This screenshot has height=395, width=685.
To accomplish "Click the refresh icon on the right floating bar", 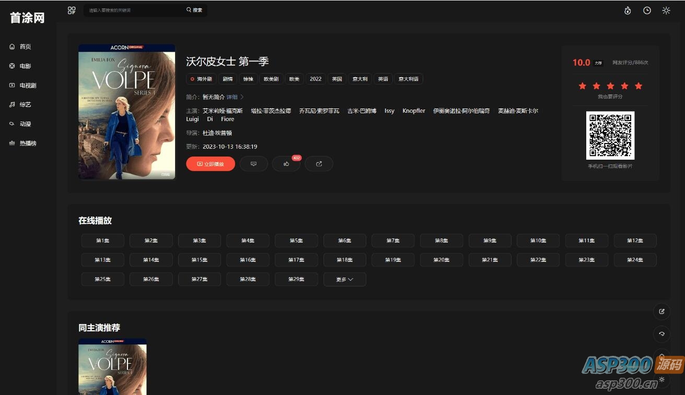I will point(661,334).
